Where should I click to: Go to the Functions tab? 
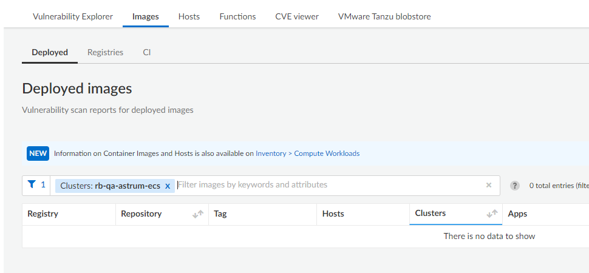[237, 16]
